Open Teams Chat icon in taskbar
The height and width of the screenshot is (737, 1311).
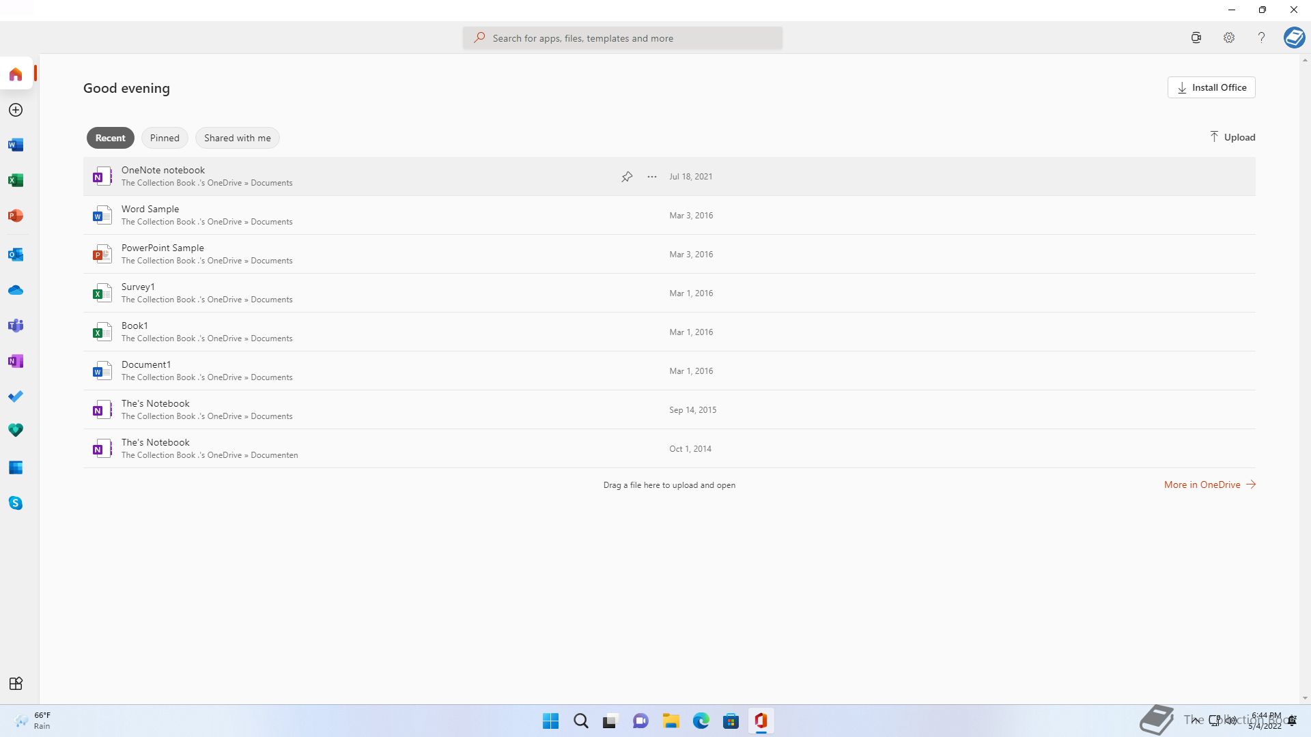pyautogui.click(x=640, y=721)
